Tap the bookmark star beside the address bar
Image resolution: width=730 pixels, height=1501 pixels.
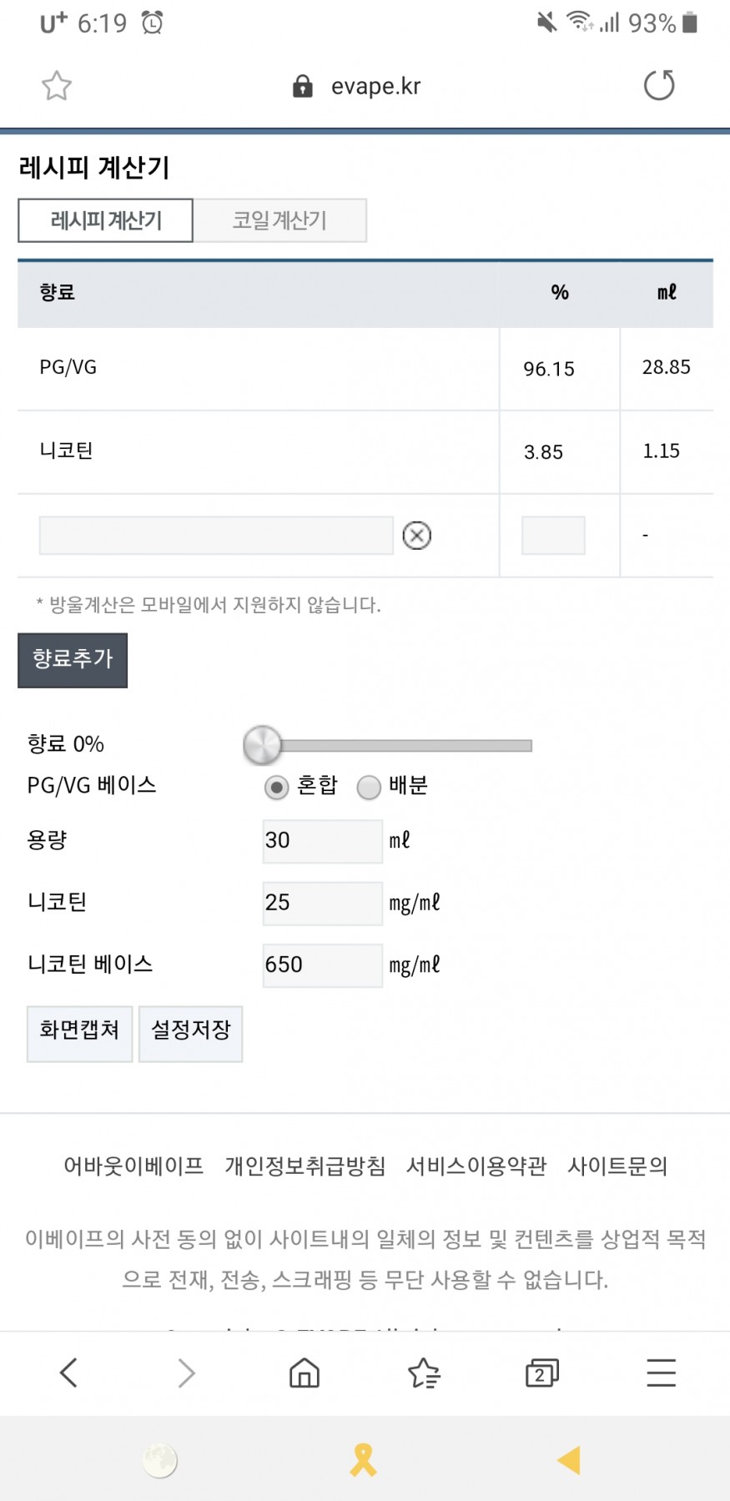click(x=57, y=86)
